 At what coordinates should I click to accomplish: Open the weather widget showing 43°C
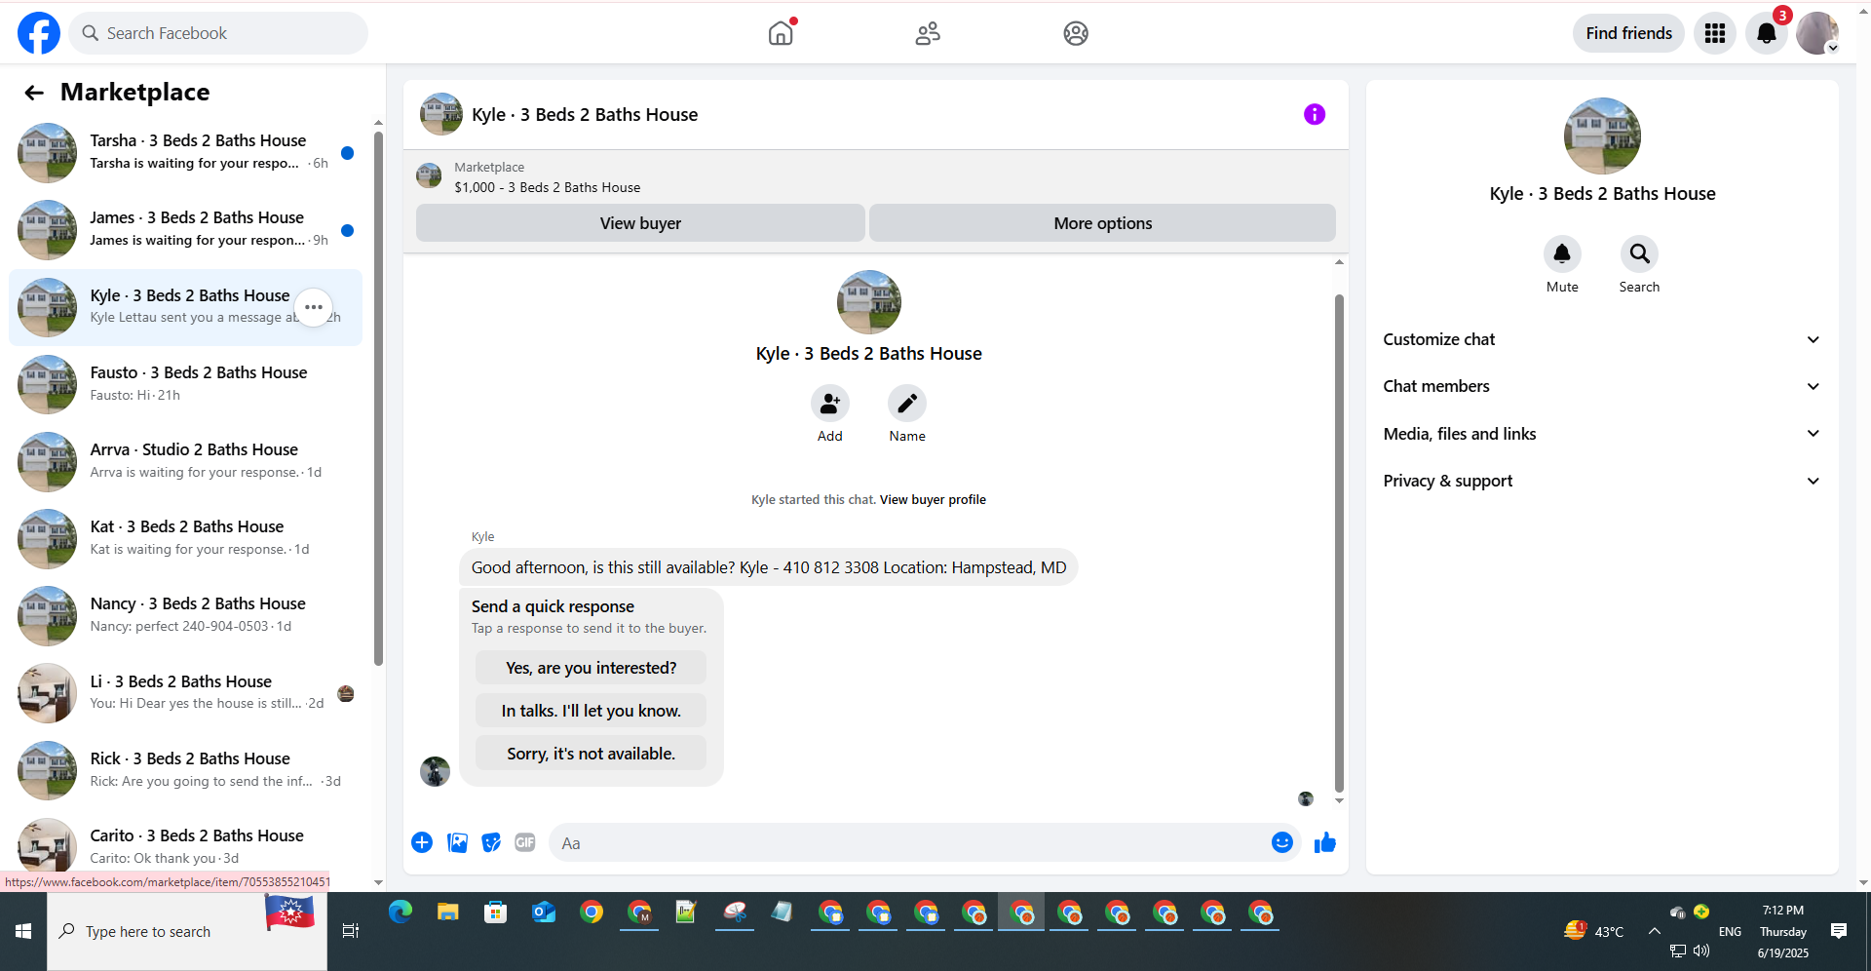pyautogui.click(x=1593, y=931)
